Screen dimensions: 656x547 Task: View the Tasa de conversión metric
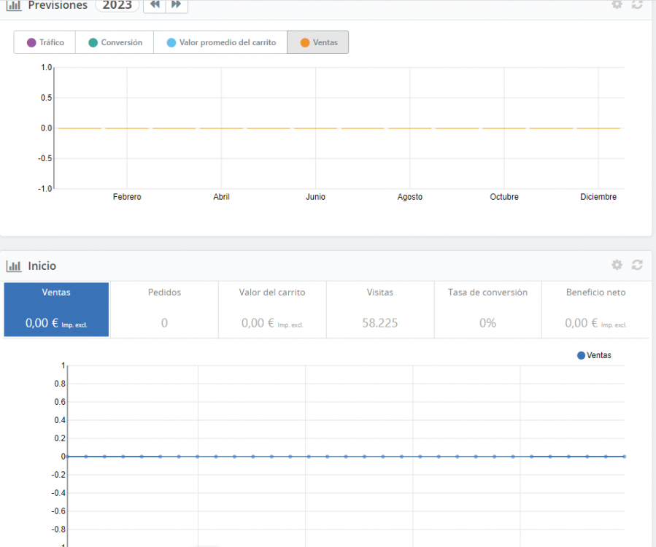tap(487, 309)
